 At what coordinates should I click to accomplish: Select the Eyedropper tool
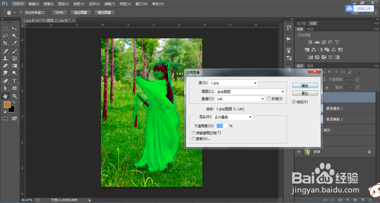14,43
